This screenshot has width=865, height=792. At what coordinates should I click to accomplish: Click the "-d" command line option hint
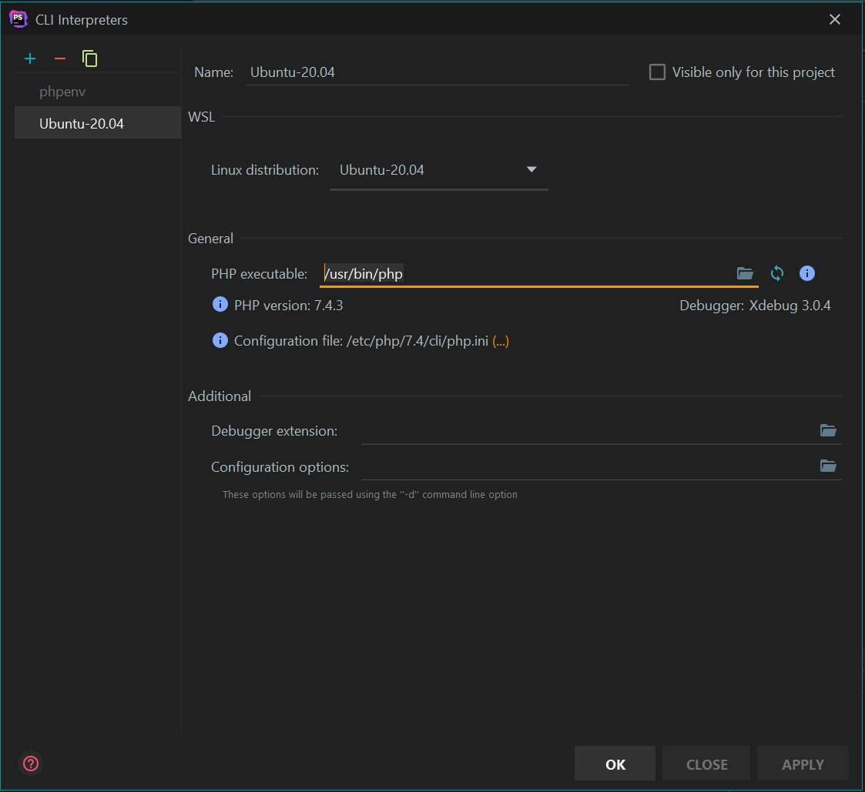tap(370, 494)
